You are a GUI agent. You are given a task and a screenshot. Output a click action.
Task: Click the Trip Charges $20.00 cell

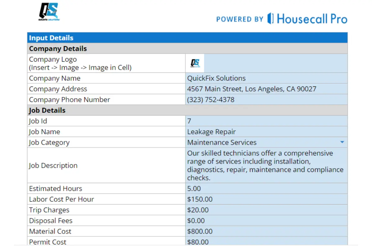pyautogui.click(x=266, y=210)
